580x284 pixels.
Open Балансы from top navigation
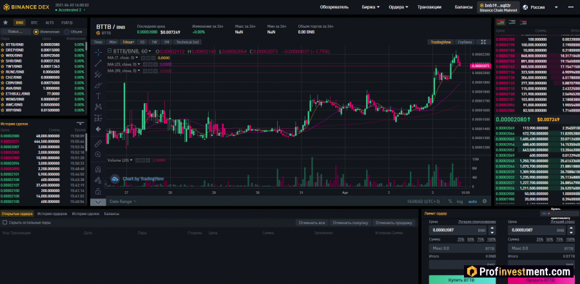(x=463, y=7)
